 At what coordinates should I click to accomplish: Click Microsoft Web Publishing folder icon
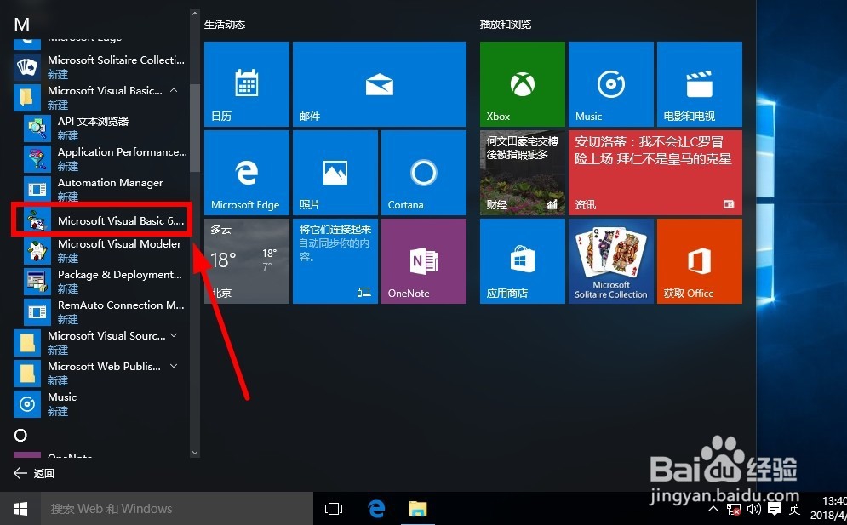(27, 374)
